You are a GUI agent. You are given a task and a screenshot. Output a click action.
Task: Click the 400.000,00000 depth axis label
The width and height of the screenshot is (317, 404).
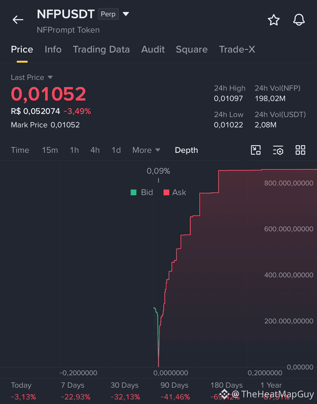[x=289, y=275]
